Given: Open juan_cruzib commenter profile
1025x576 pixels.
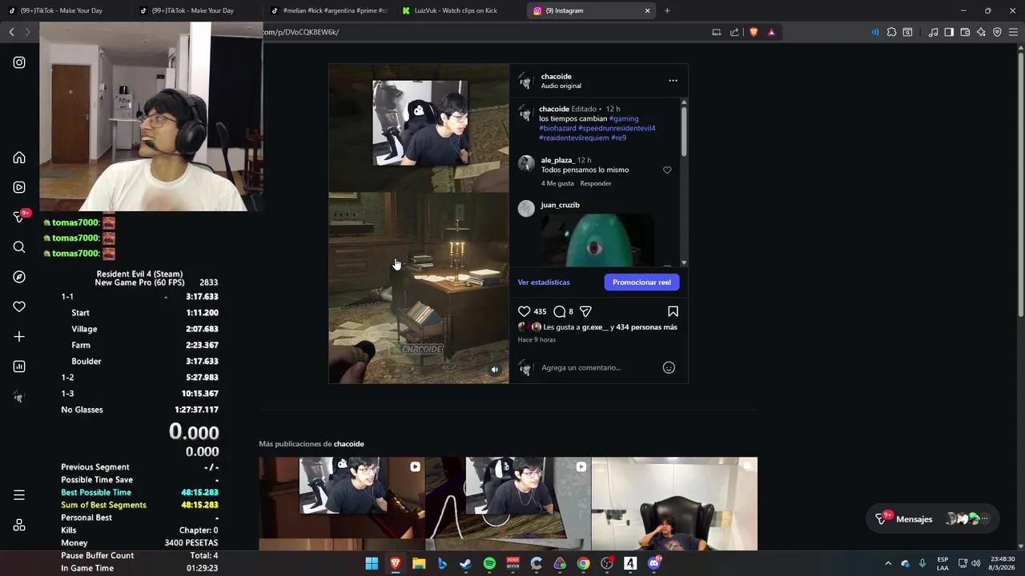Looking at the screenshot, I should point(560,205).
